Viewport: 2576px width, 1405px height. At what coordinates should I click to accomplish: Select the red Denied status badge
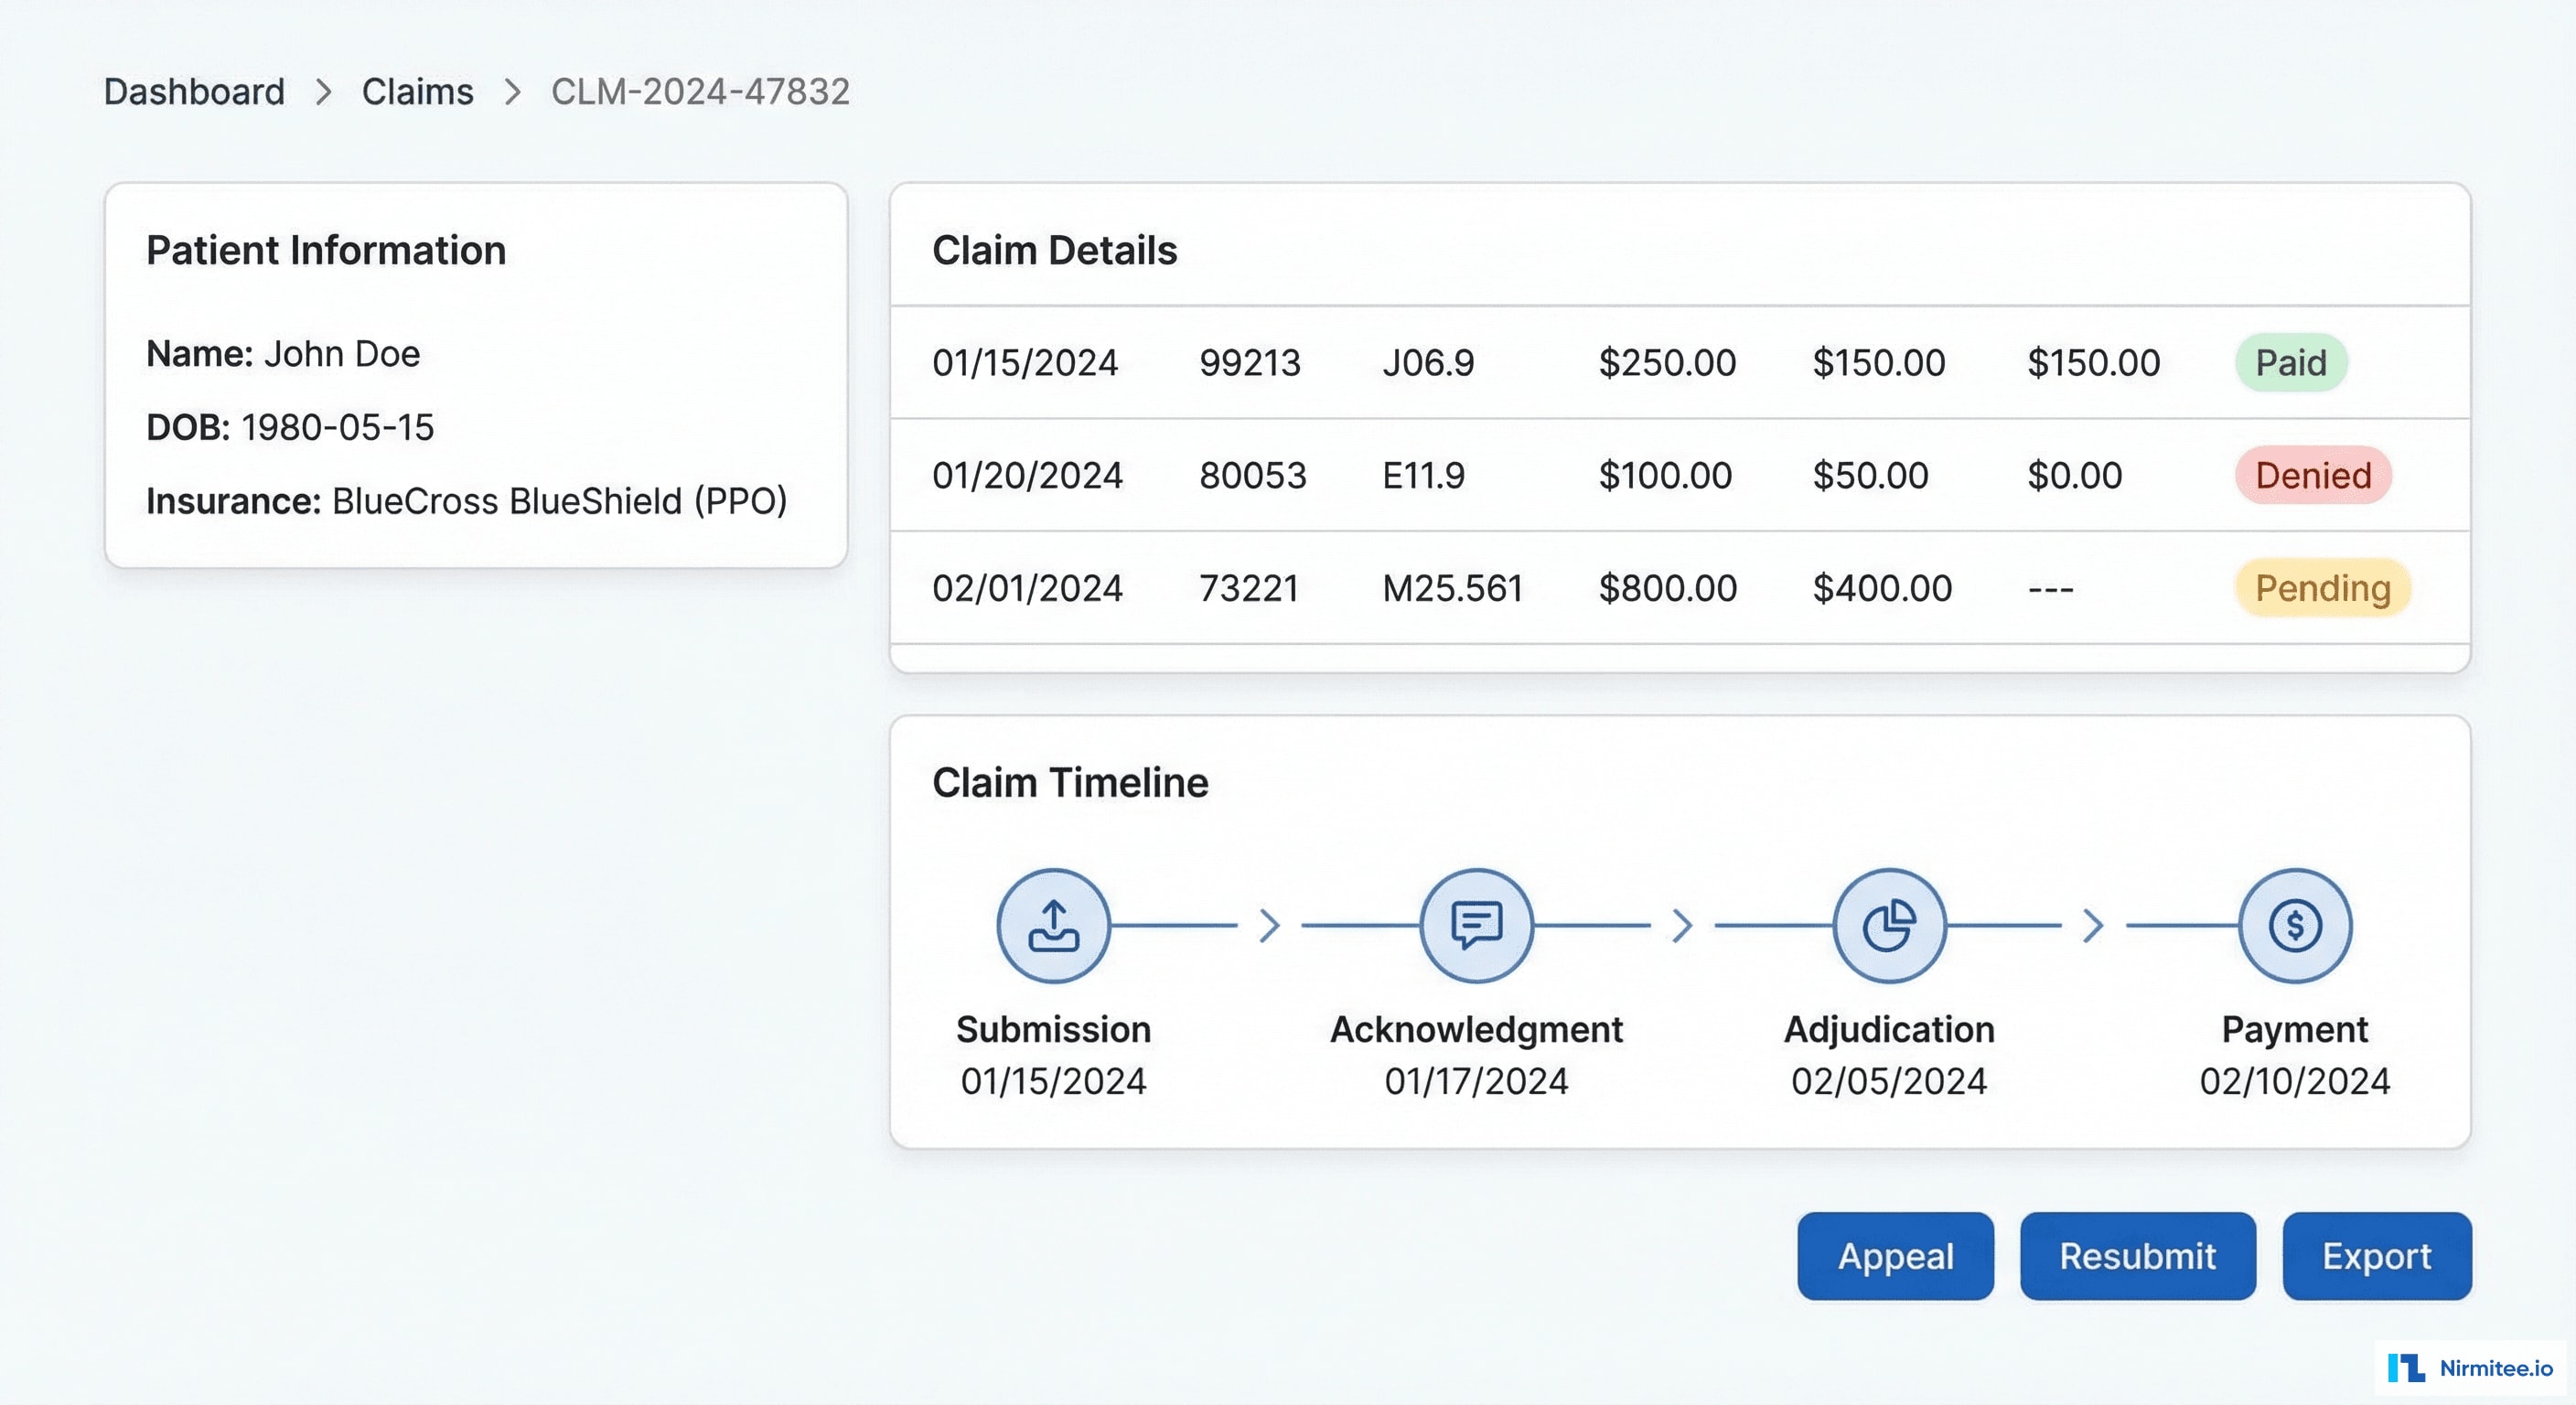click(x=2312, y=476)
